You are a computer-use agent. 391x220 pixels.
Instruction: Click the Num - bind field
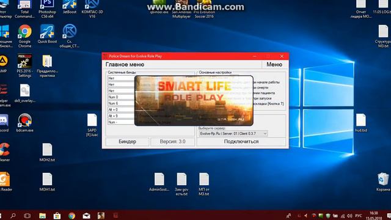121,122
